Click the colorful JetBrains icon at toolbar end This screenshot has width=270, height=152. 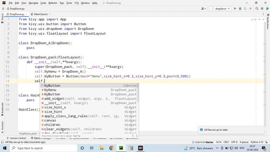pyautogui.click(x=267, y=8)
